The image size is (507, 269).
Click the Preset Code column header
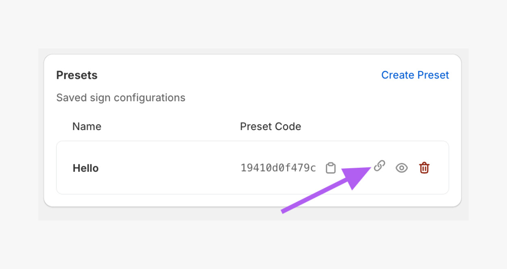[270, 126]
